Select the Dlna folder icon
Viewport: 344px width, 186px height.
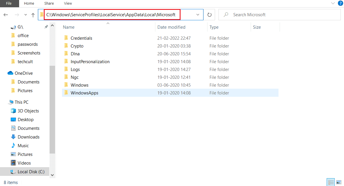coord(66,54)
